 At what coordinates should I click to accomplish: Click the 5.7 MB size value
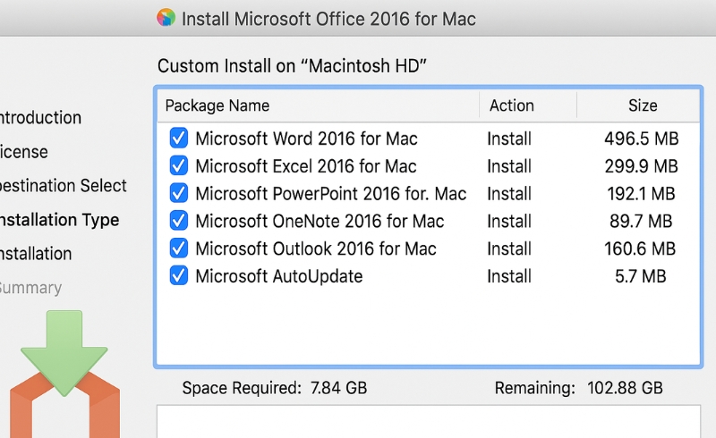(x=641, y=276)
